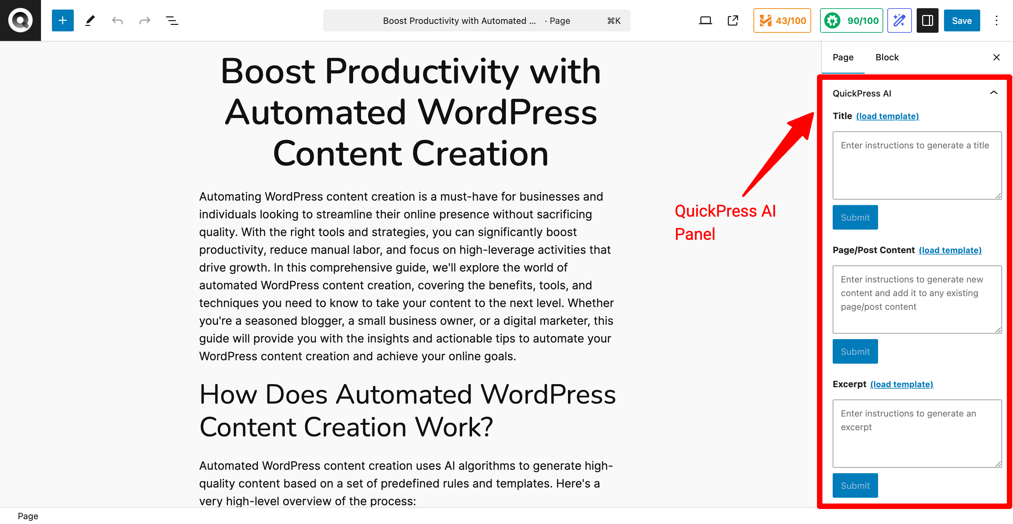Click the Page breadcrumb in footer
This screenshot has width=1013, height=524.
(x=28, y=516)
